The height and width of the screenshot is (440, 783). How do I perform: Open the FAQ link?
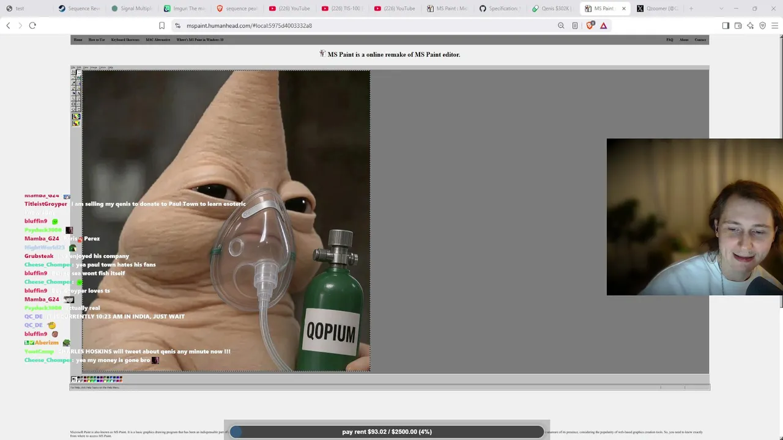(670, 40)
